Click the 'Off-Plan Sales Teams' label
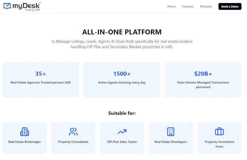This screenshot has width=247, height=160. click(122, 142)
